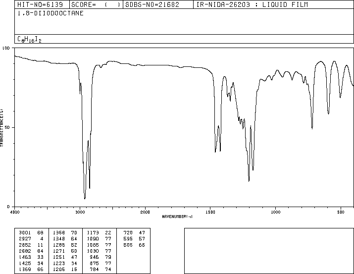Select peak table entry 1425
This screenshot has width=354, height=274.
coord(25,264)
